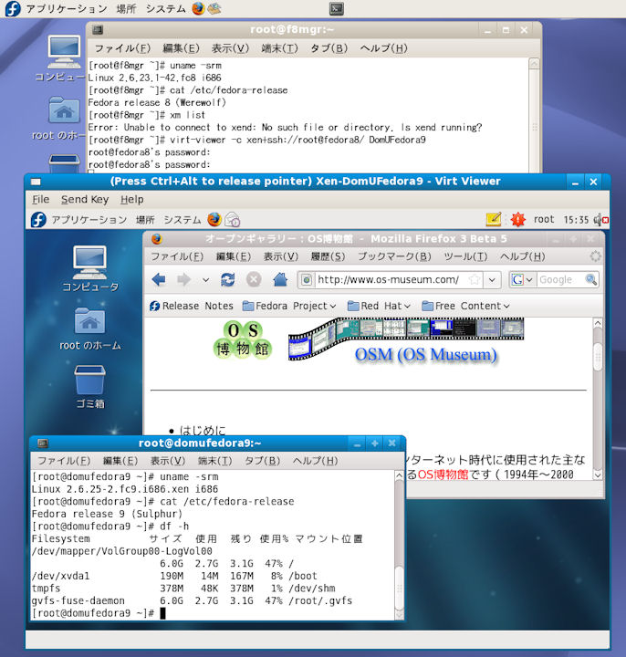
Task: Open domufedora9 terminal 端末(T) menu
Action: point(214,461)
